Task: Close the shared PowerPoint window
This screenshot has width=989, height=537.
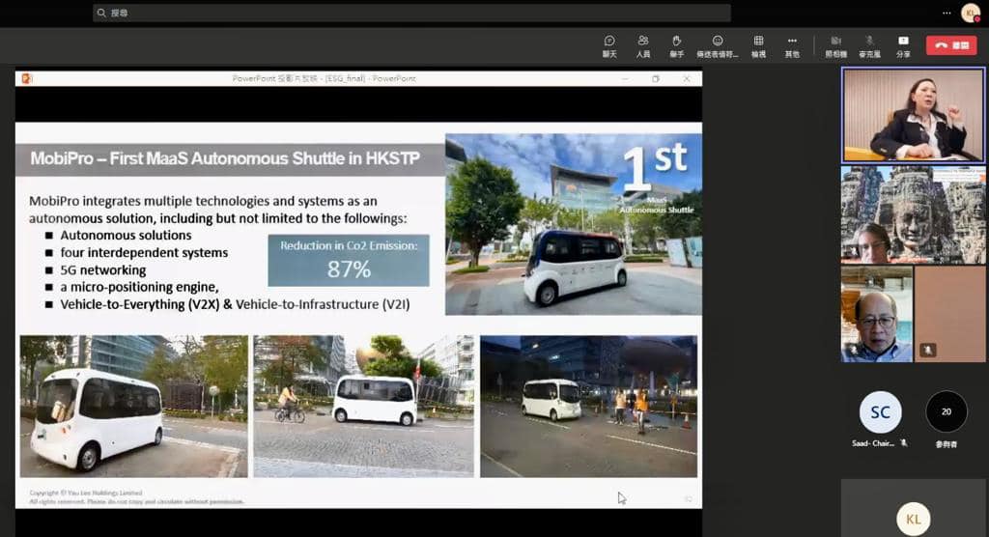Action: (687, 78)
